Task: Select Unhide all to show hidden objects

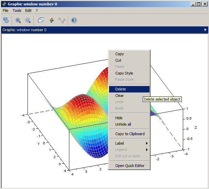Action: [123, 124]
